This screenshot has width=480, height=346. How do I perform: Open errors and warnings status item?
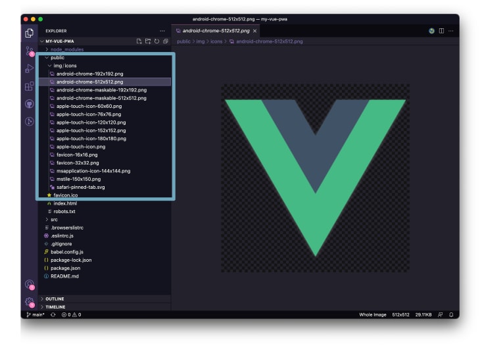[71, 314]
